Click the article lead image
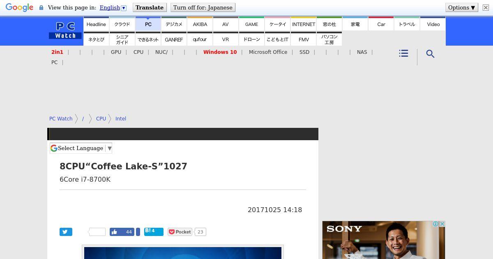 [x=183, y=252]
